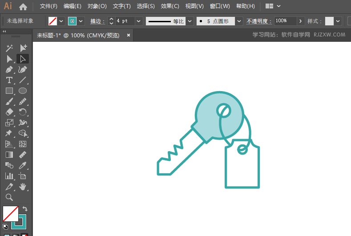Open the 文字(T) menu
Image resolution: width=351 pixels, height=236 pixels.
click(x=122, y=6)
